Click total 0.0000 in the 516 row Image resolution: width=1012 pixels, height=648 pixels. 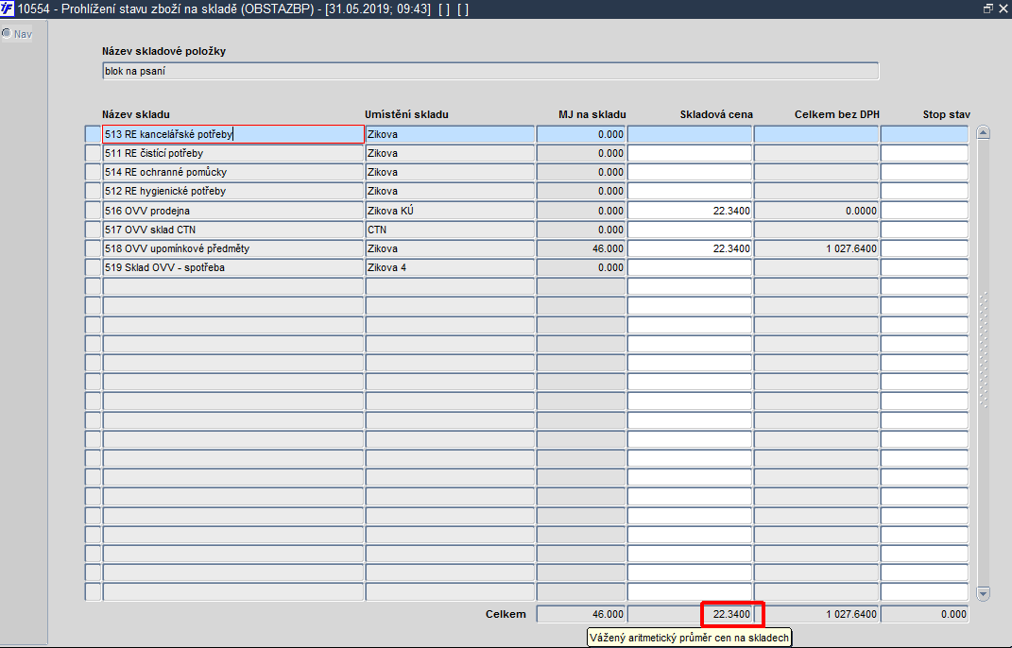(x=816, y=211)
